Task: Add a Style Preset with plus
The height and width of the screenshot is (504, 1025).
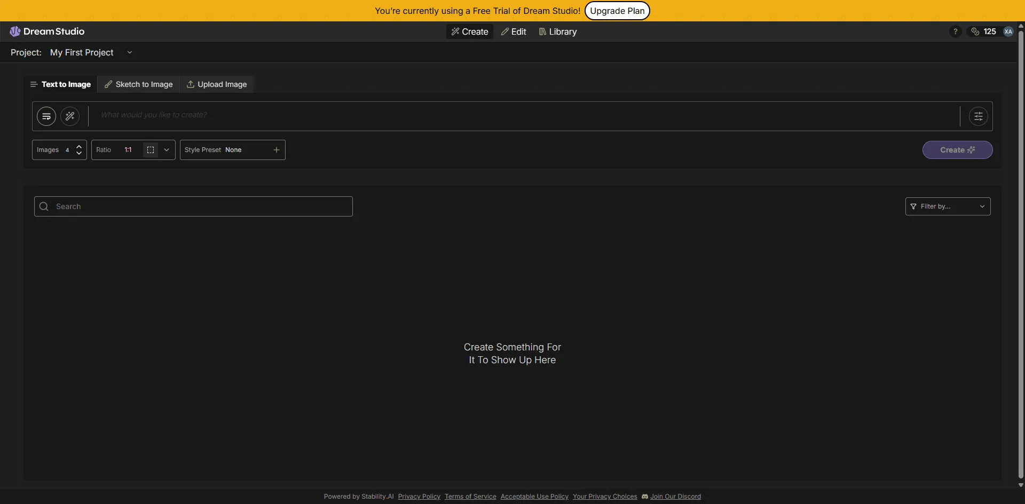Action: pos(277,150)
